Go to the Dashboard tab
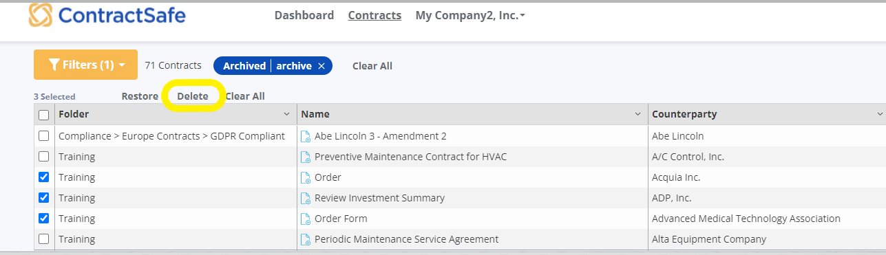 tap(304, 15)
